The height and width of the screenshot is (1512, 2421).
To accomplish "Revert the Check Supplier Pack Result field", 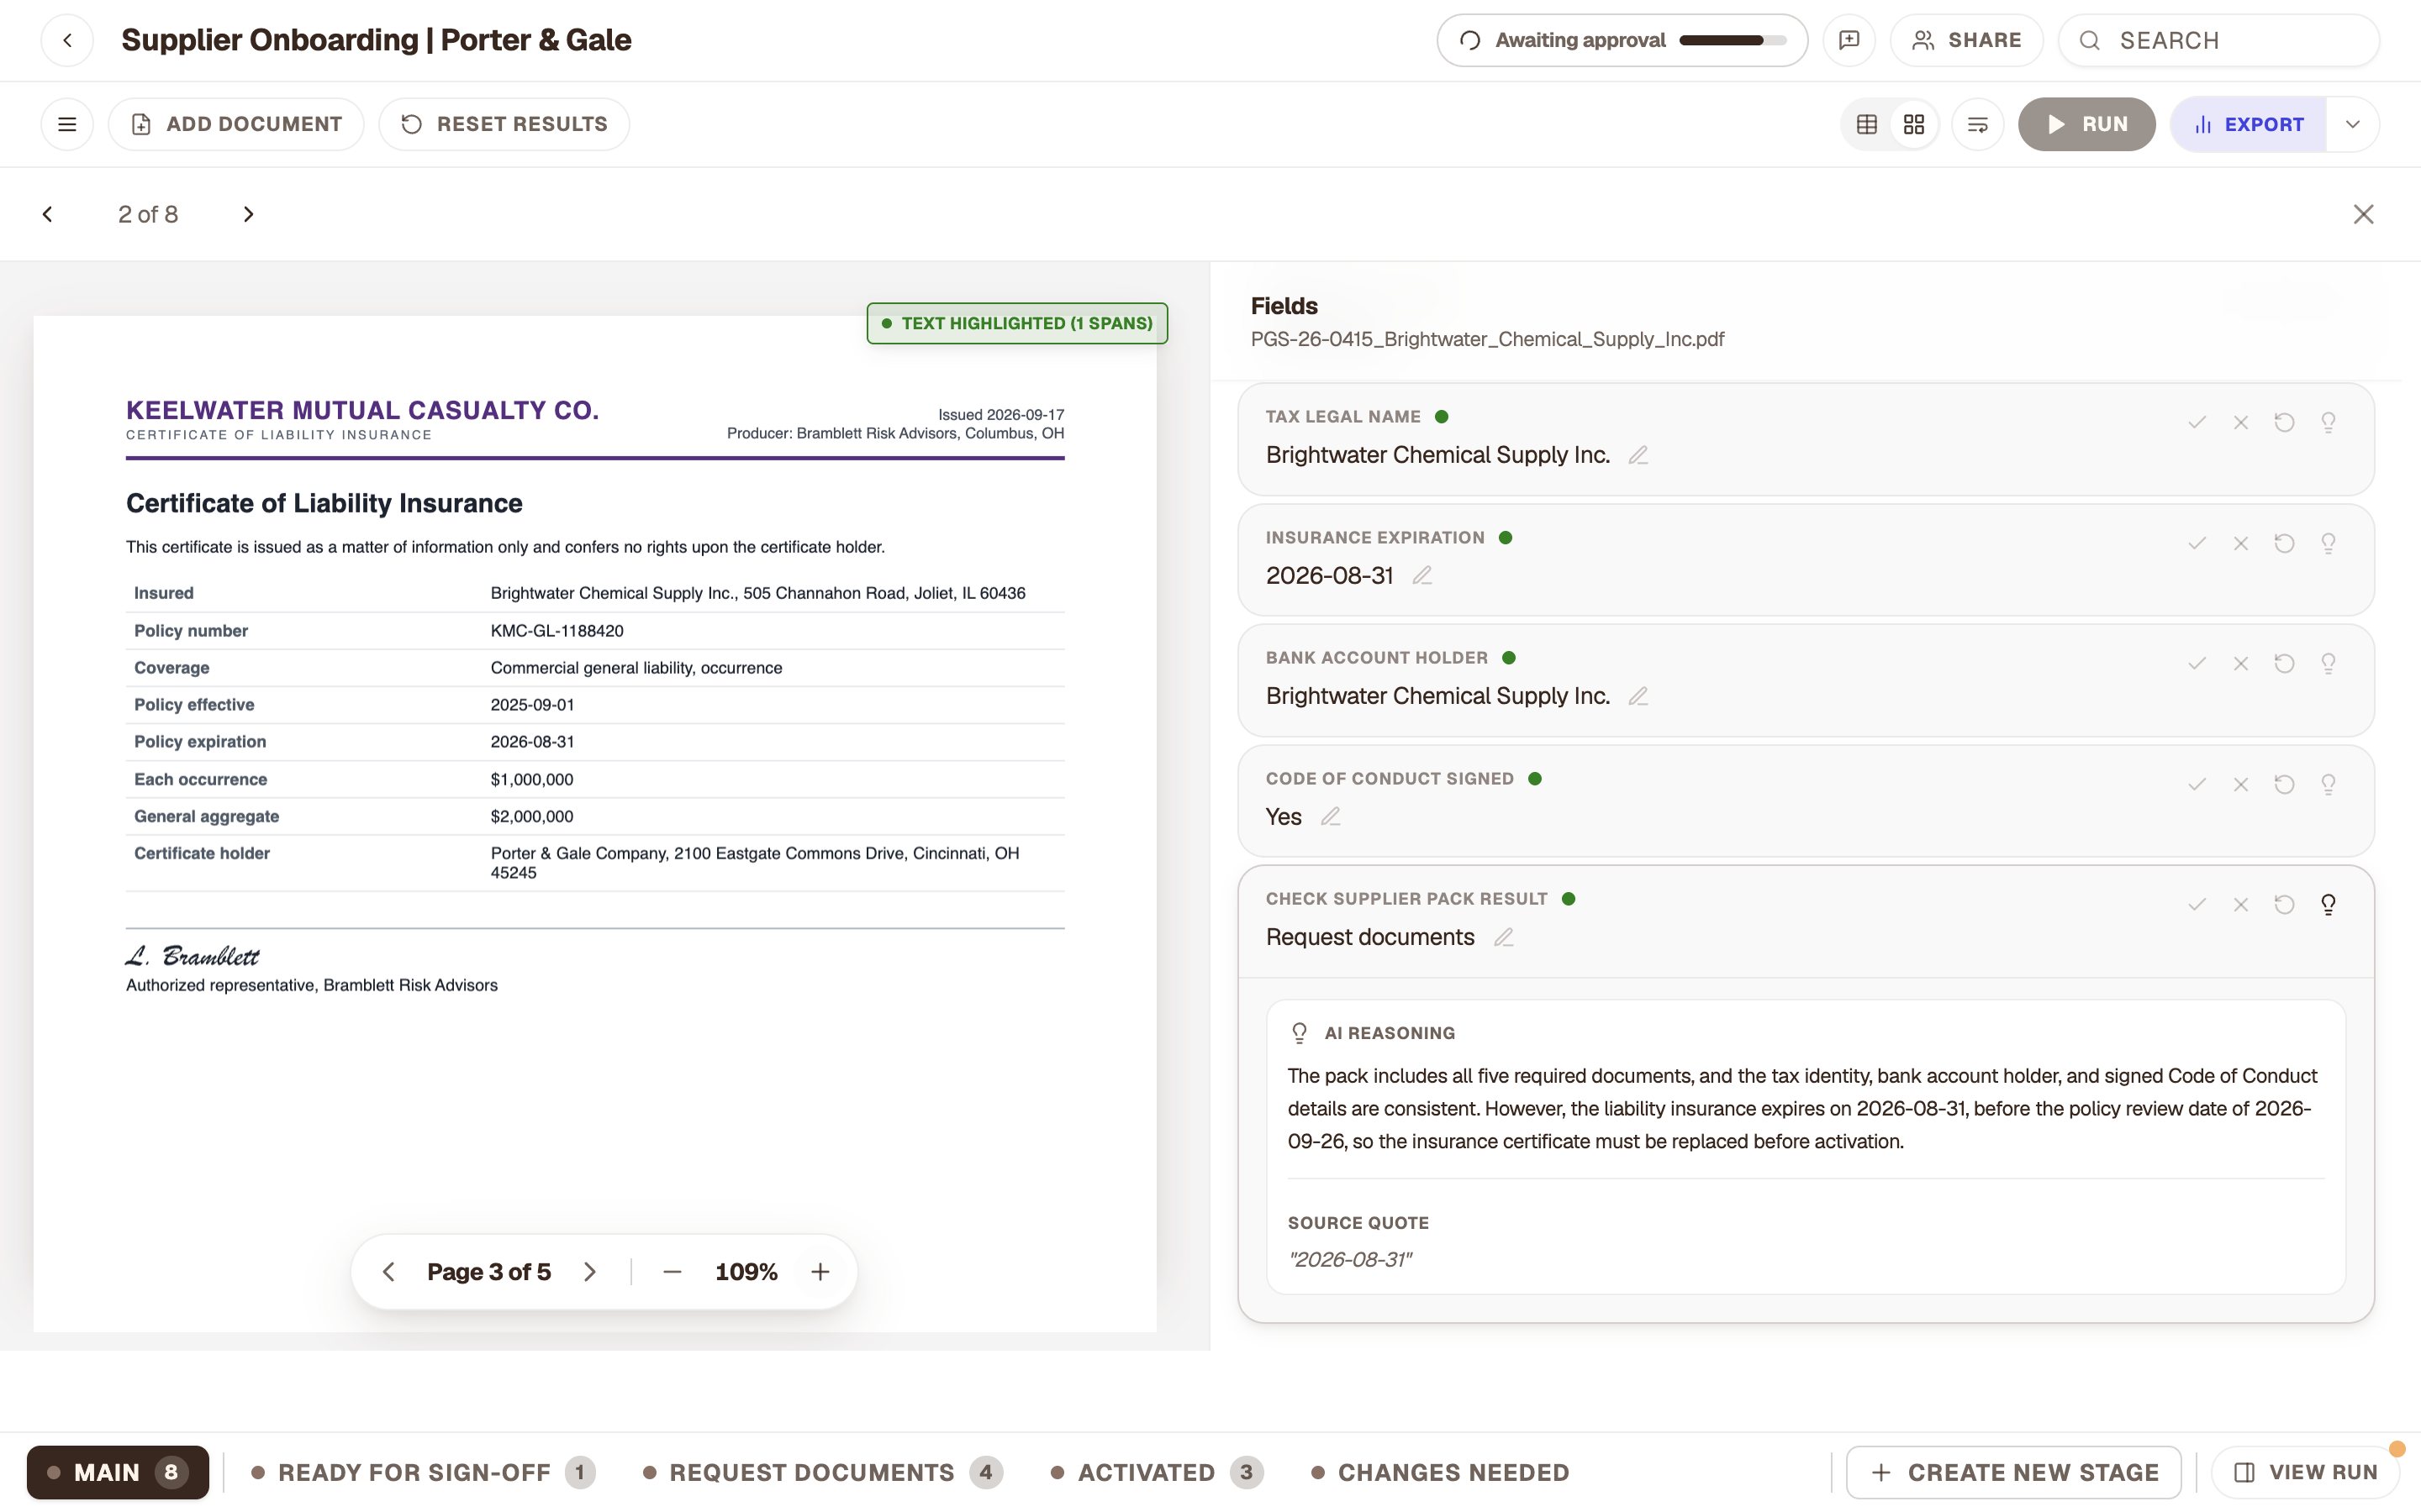I will click(2284, 905).
